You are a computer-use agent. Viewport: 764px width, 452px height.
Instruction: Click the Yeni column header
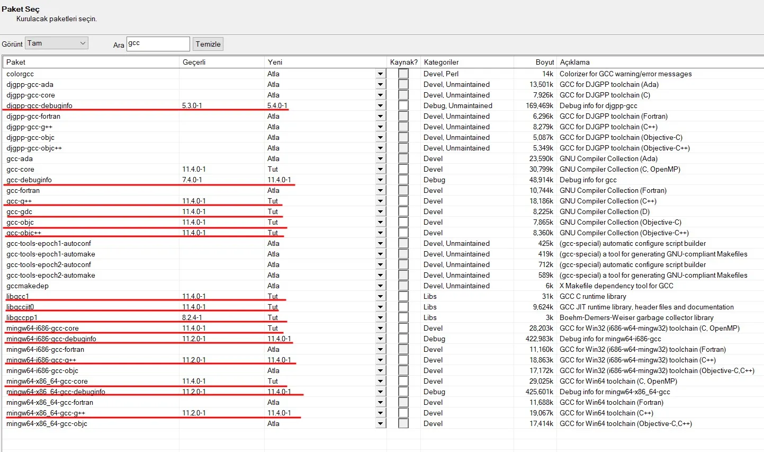tap(326, 62)
